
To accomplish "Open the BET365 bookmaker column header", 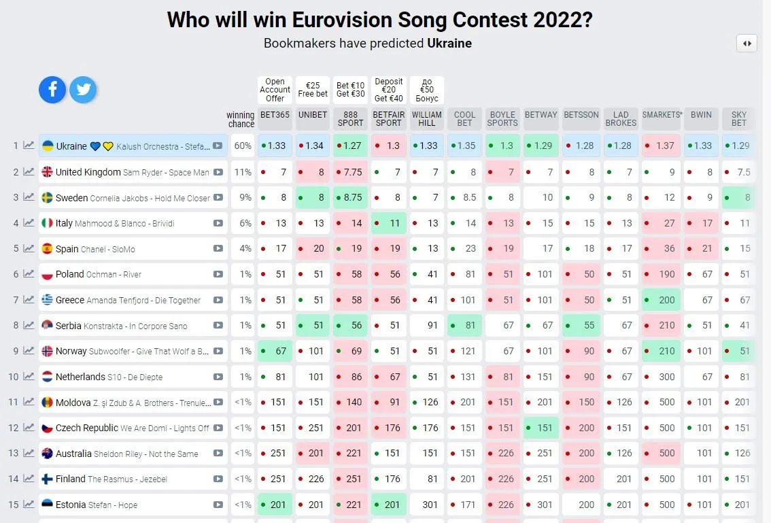I will click(275, 115).
